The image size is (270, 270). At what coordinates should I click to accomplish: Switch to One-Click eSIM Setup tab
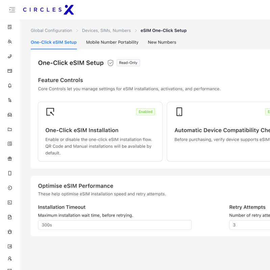pos(54,43)
